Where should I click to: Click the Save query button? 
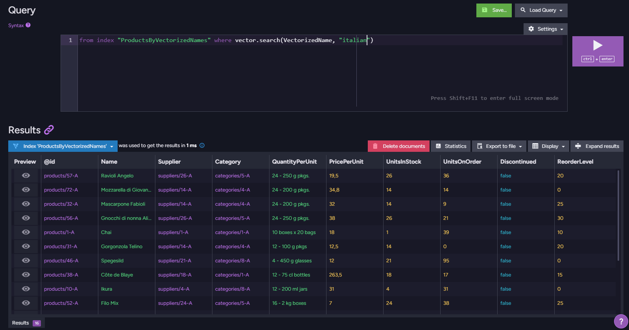(x=494, y=10)
